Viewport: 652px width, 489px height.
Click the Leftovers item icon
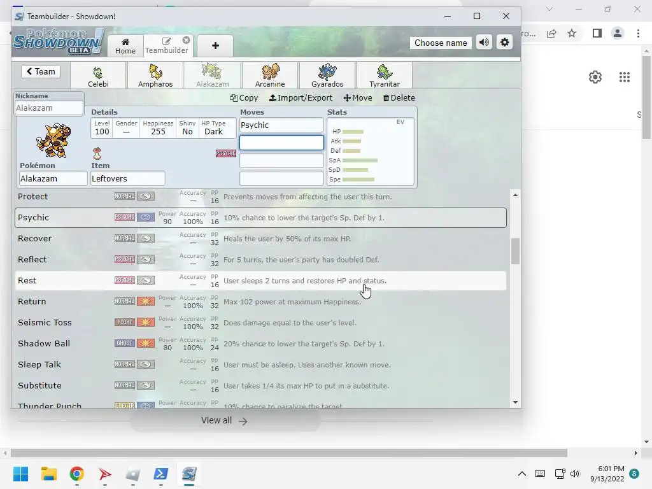pyautogui.click(x=97, y=153)
